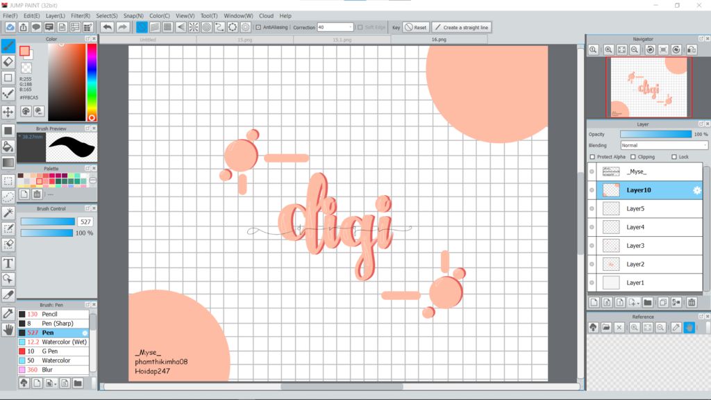Select the Eraser tool
Screen dimensions: 711x400
(8, 62)
